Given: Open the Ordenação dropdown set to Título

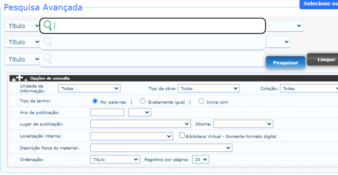Looking at the screenshot, I should pos(115,159).
